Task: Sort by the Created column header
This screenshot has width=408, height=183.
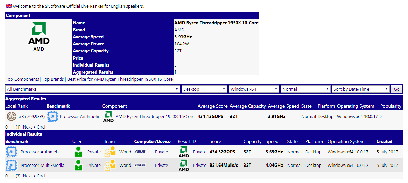Action: click(x=384, y=142)
